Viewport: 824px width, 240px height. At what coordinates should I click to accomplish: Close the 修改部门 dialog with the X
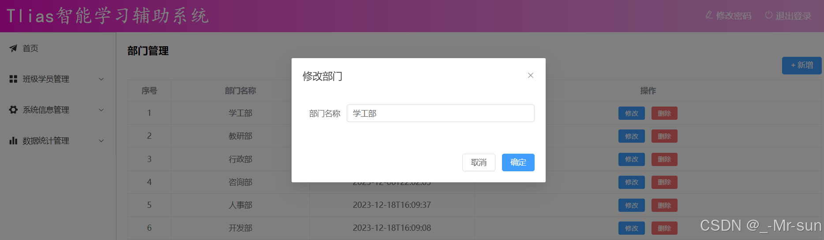531,75
